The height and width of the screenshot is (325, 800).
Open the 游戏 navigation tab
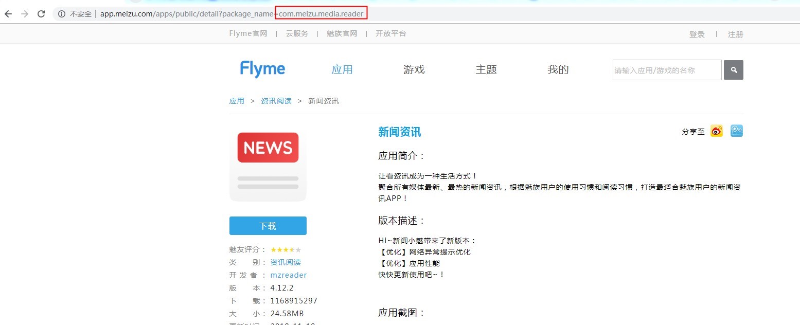point(414,70)
